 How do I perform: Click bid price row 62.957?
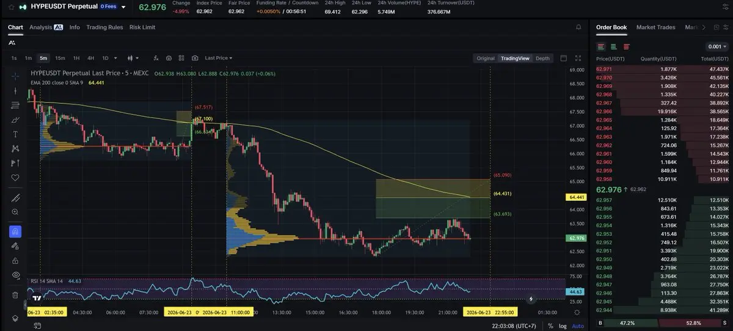tap(662, 200)
